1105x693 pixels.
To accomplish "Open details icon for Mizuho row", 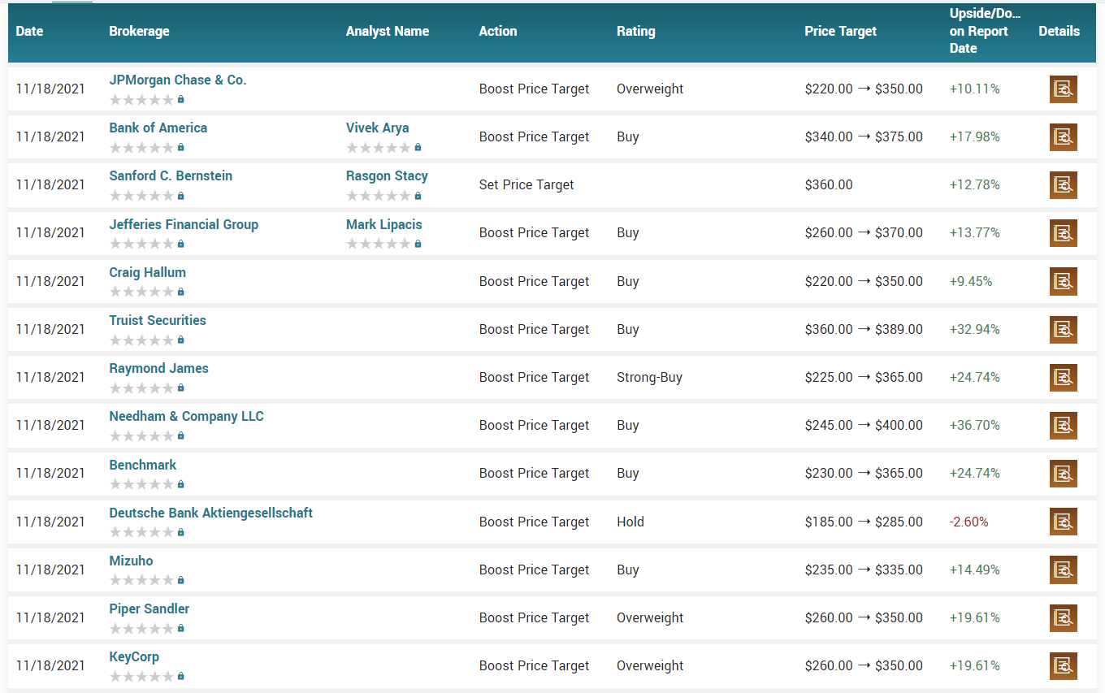I will pyautogui.click(x=1063, y=570).
